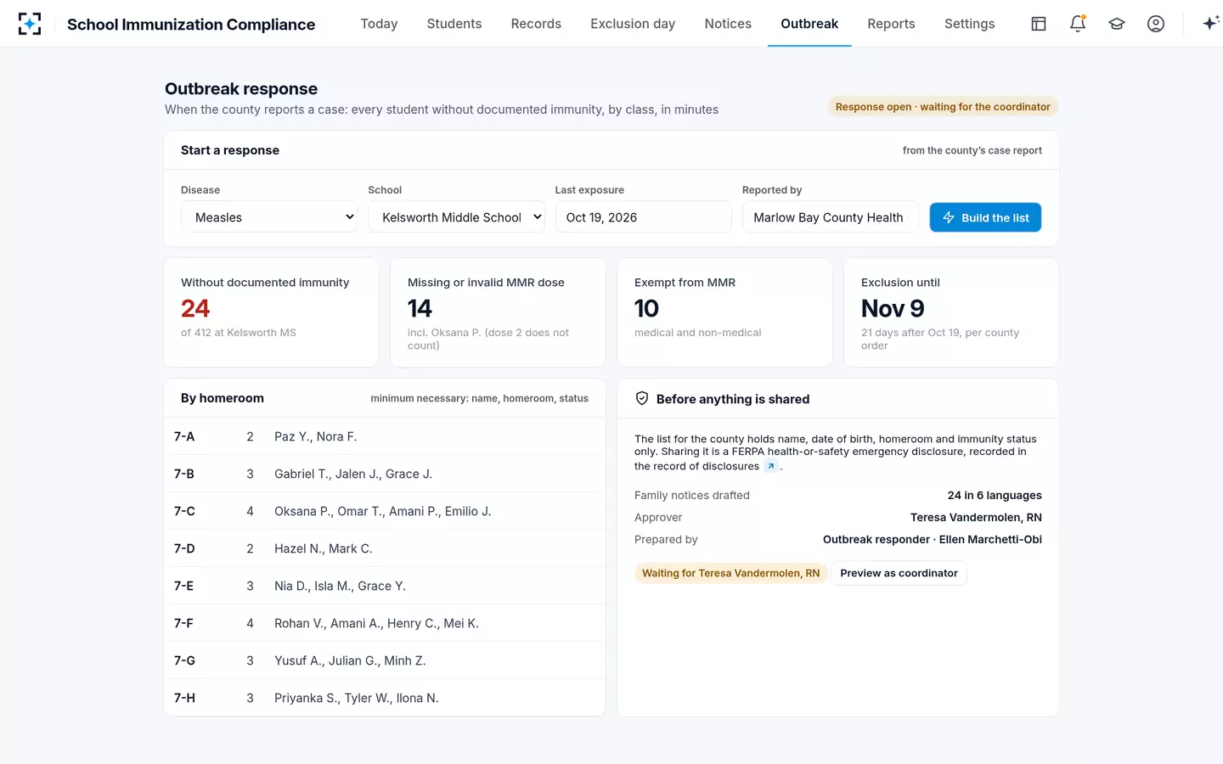This screenshot has height=764, width=1223.
Task: Click the Exempt from MMR card
Action: point(724,312)
